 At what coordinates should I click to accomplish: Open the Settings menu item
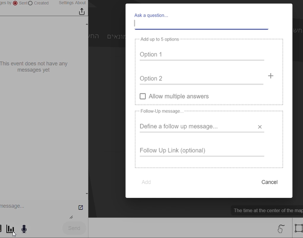[x=66, y=3]
